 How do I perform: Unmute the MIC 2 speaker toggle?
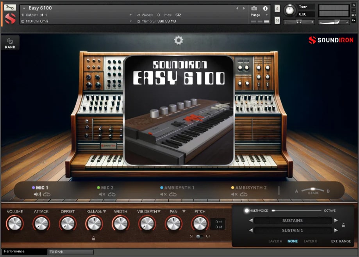click(102, 194)
